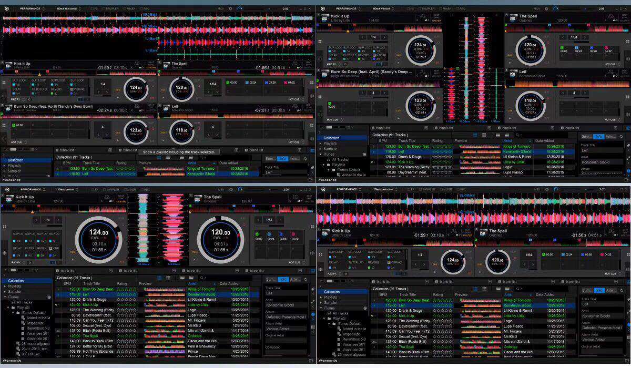Play the Kick It Up deck, 2Deck Horizontal
The height and width of the screenshot is (368, 631).
435,272
